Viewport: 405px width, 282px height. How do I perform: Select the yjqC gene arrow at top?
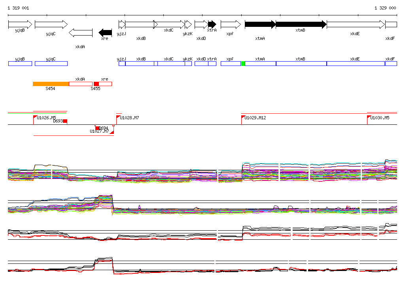pyautogui.click(x=51, y=24)
